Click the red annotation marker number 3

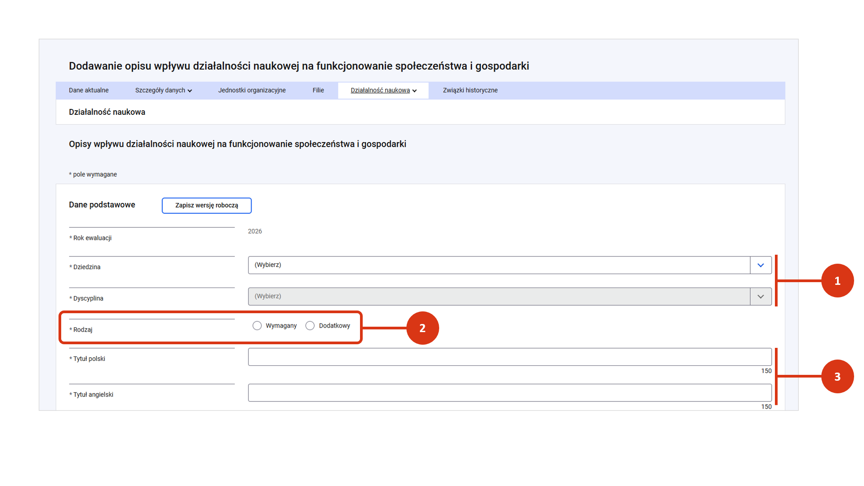837,376
